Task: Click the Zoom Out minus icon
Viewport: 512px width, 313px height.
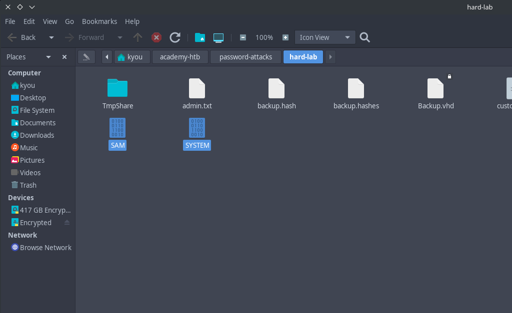Action: click(243, 37)
